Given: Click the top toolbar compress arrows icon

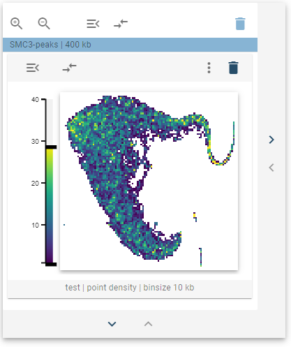Looking at the screenshot, I should point(121,24).
